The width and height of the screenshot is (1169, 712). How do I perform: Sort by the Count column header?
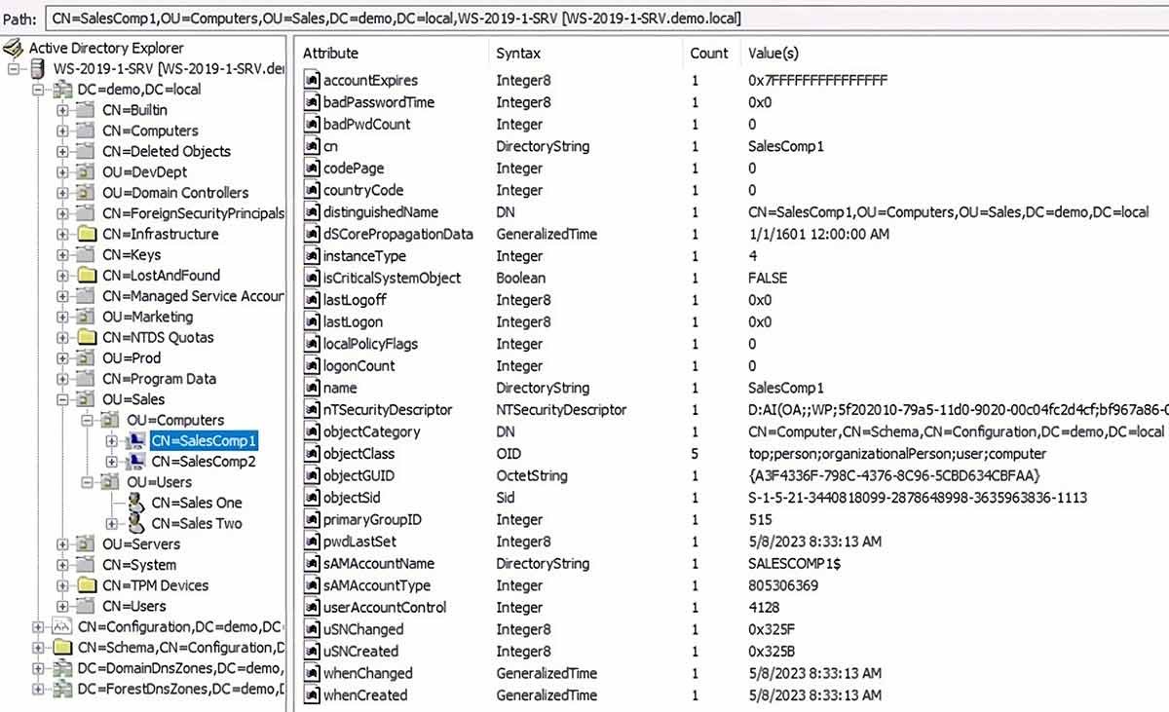710,54
